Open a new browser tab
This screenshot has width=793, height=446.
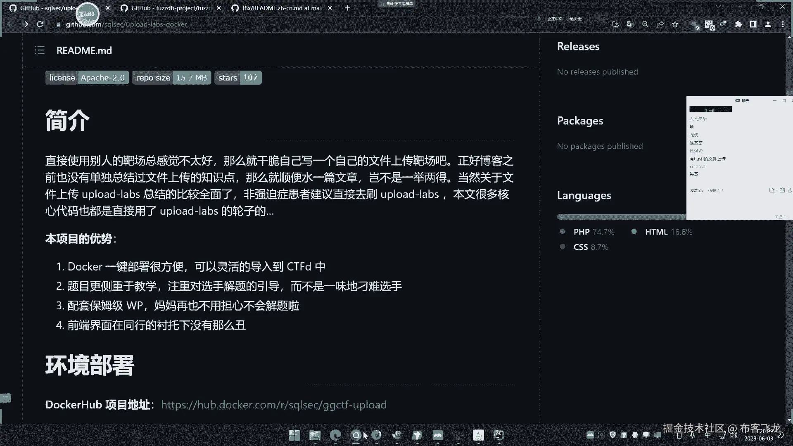coord(347,8)
